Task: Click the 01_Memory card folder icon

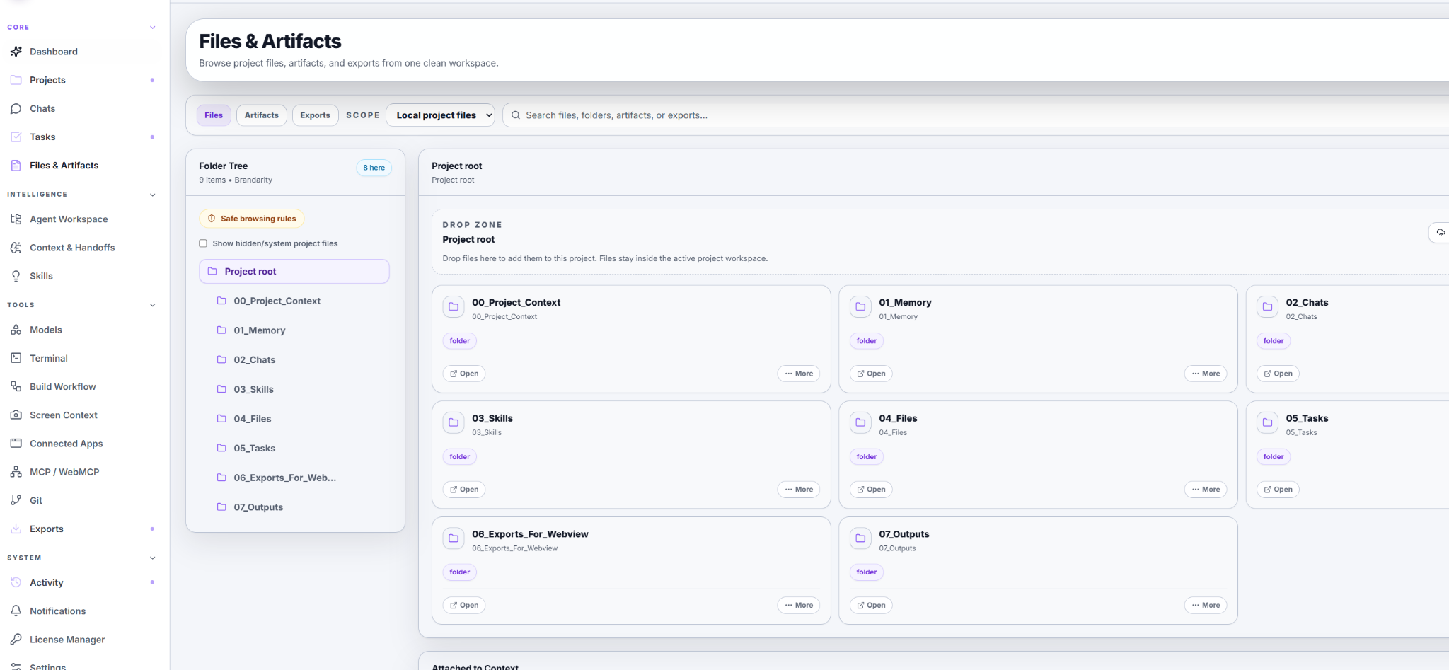Action: click(860, 306)
